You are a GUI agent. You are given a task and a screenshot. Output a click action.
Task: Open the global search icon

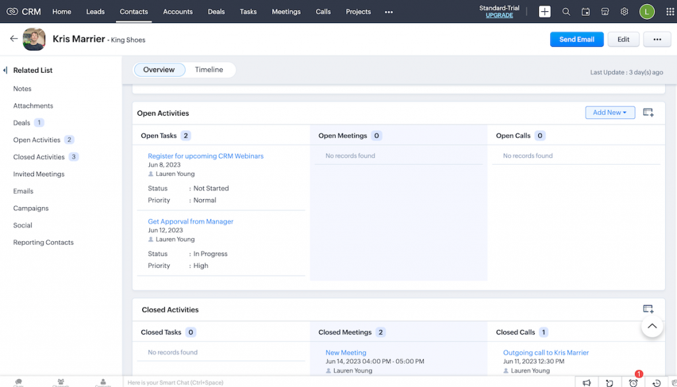point(566,11)
